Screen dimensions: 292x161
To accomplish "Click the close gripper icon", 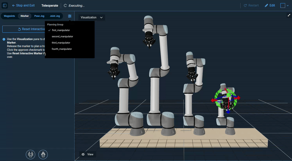I will click(x=43, y=154).
